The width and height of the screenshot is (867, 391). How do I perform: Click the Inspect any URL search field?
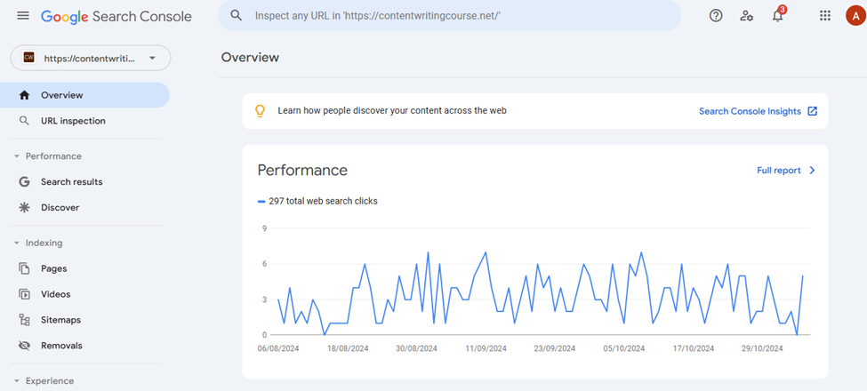(x=450, y=15)
